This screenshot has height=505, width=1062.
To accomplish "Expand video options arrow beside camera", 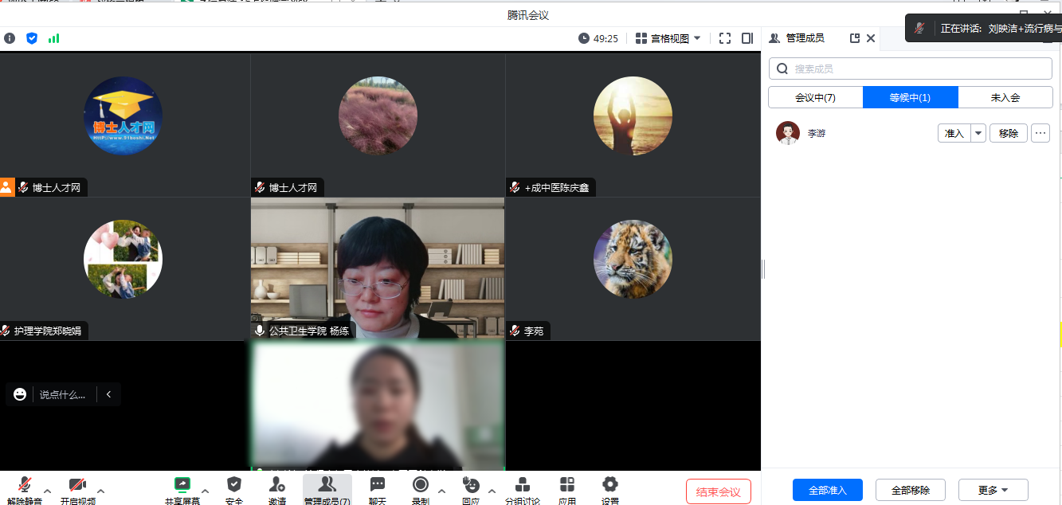I will 100,491.
